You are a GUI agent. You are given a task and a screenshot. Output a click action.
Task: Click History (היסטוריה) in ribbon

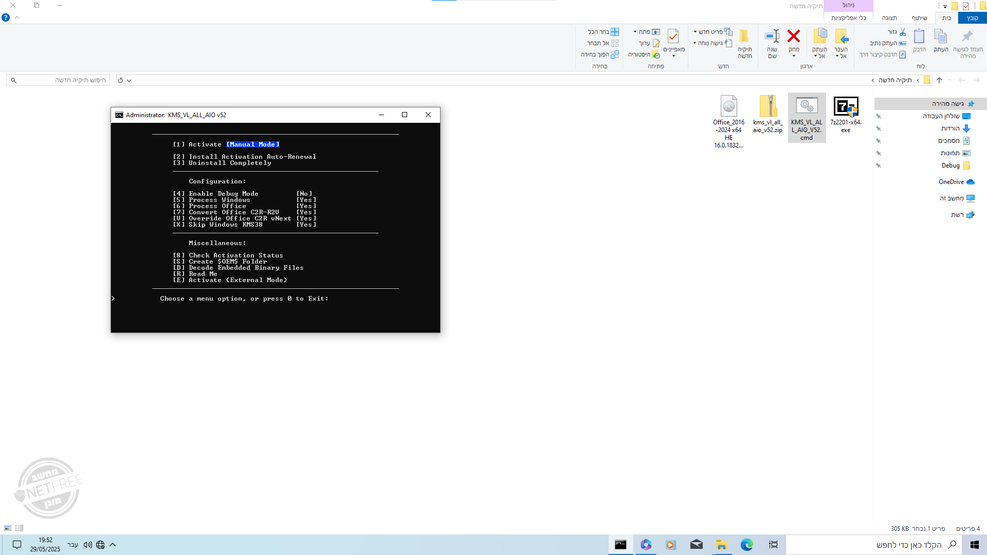[x=644, y=54]
